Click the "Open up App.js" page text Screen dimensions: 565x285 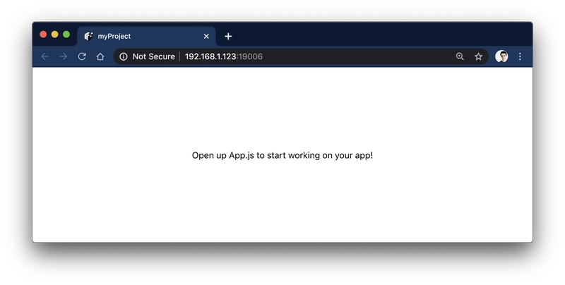point(282,155)
